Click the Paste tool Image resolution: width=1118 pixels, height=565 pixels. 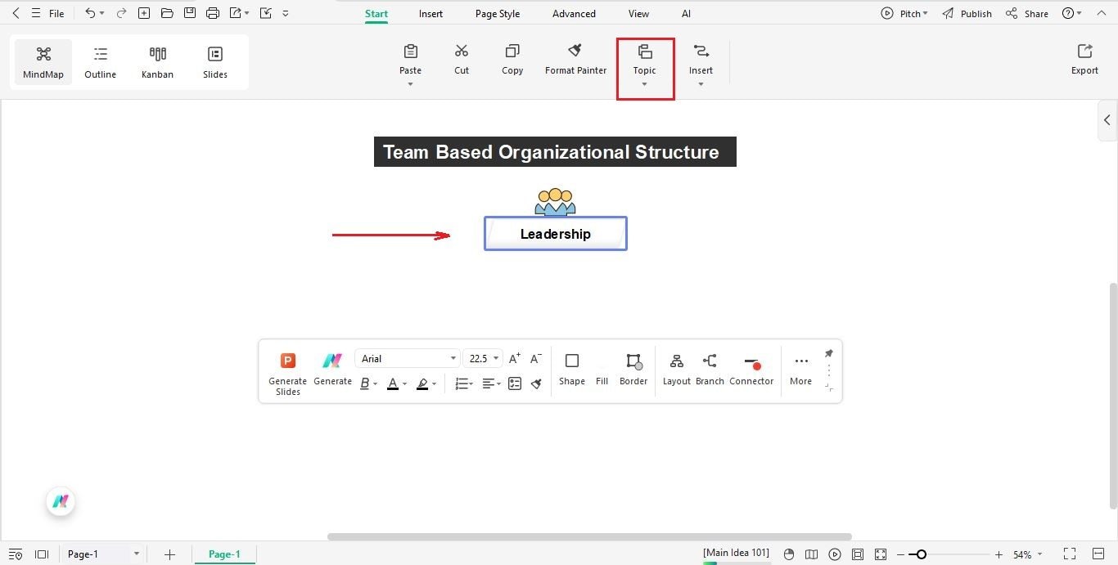coord(411,60)
